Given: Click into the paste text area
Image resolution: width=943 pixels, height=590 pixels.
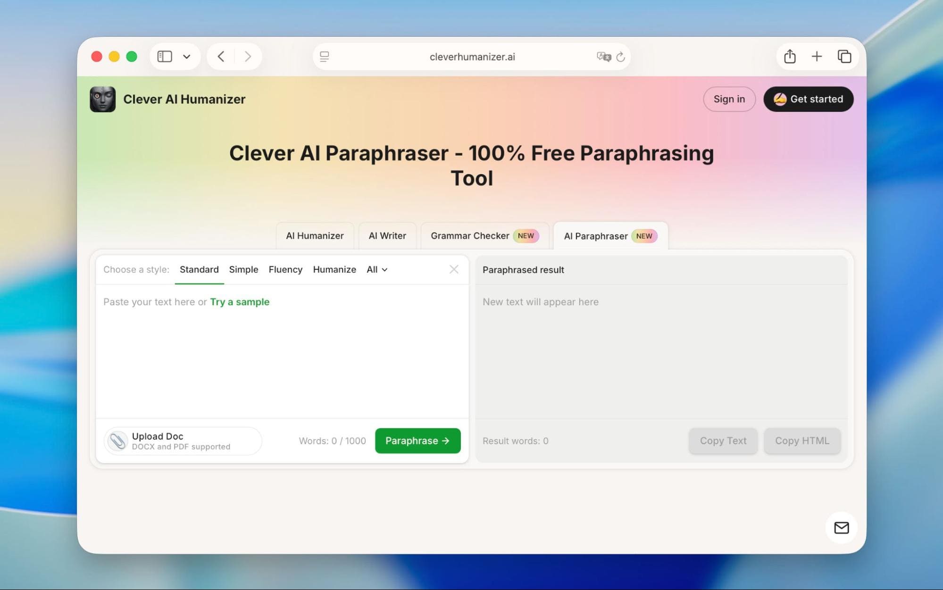Looking at the screenshot, I should coord(282,351).
